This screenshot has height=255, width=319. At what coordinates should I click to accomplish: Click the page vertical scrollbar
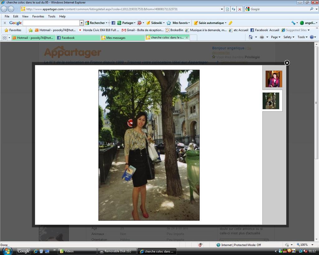(317, 103)
